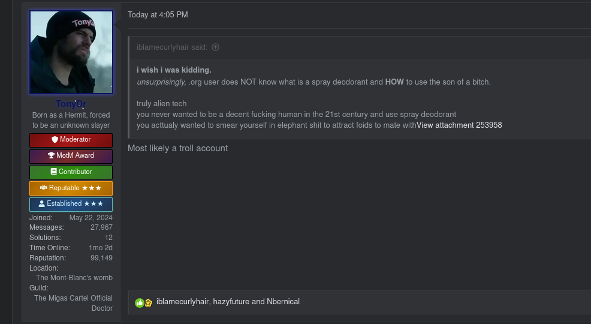
Task: Click the reputation count 99,149
Action: coord(101,258)
